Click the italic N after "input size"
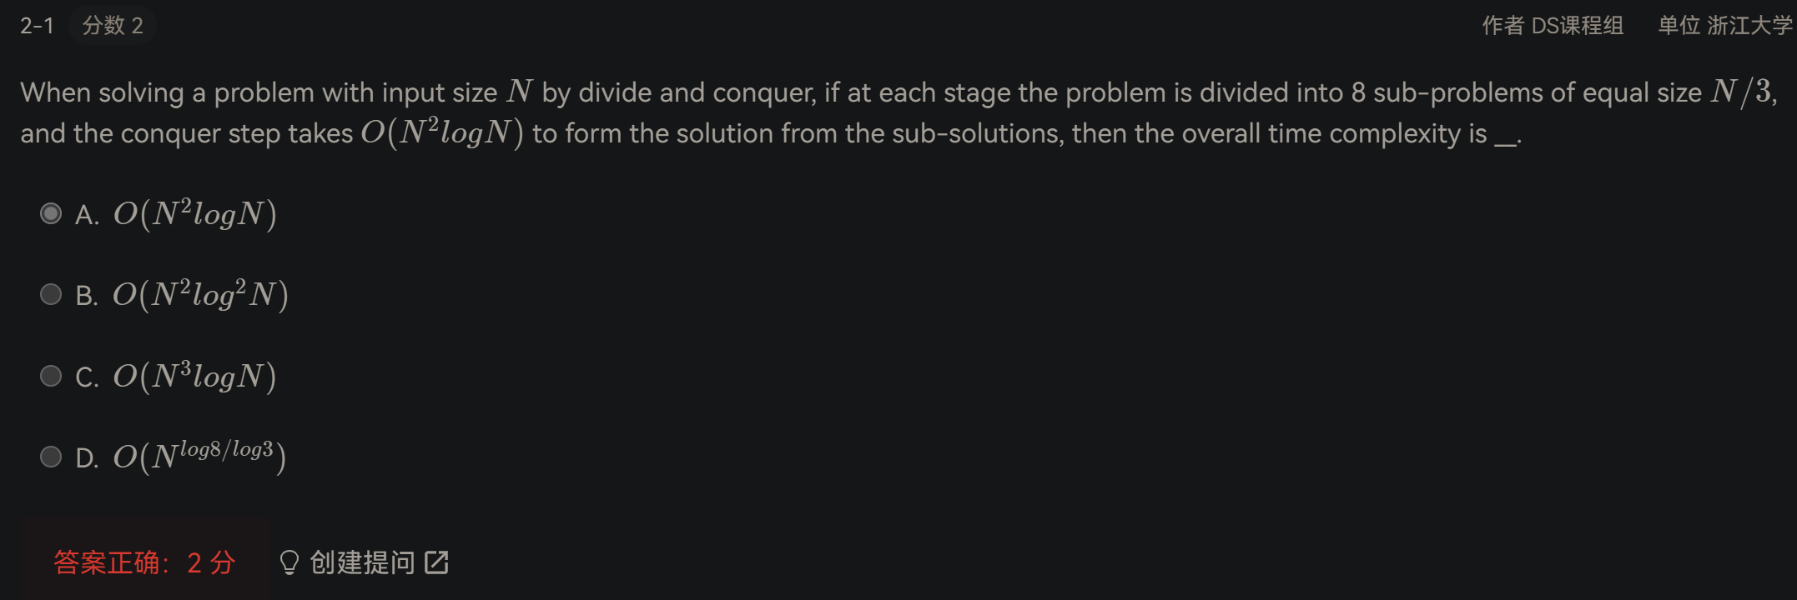 pos(519,91)
